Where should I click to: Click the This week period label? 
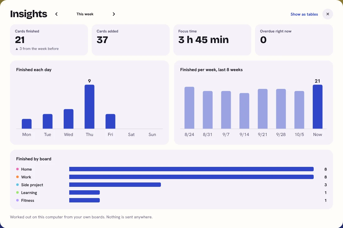point(85,14)
